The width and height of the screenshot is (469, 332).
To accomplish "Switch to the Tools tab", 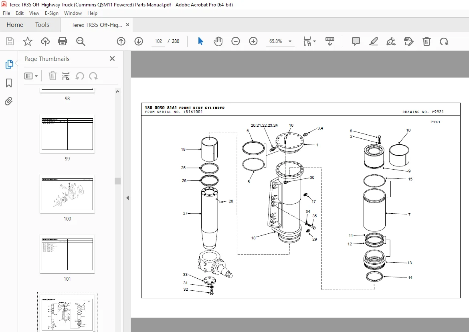I will (42, 25).
